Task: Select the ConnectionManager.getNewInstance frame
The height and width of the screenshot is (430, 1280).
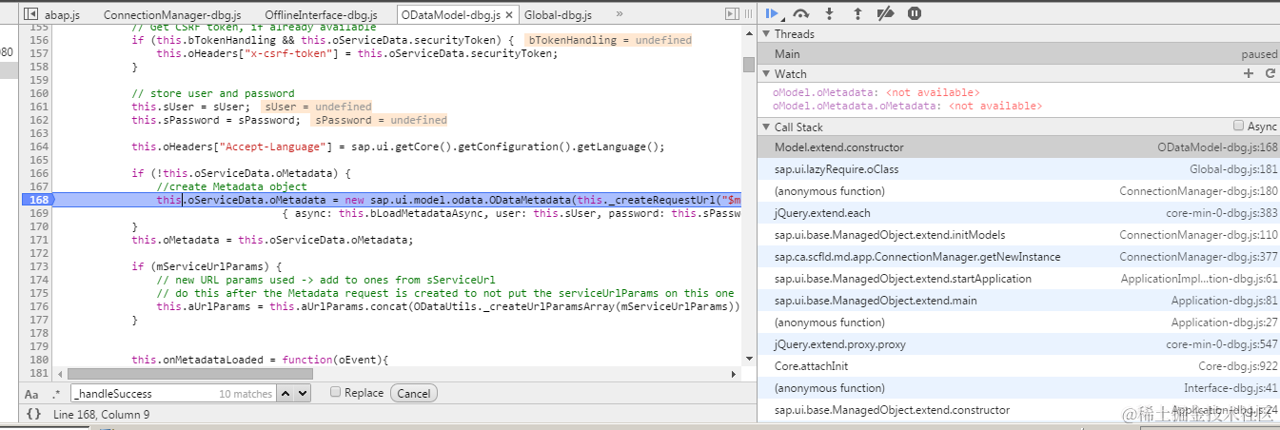Action: coord(1018,257)
